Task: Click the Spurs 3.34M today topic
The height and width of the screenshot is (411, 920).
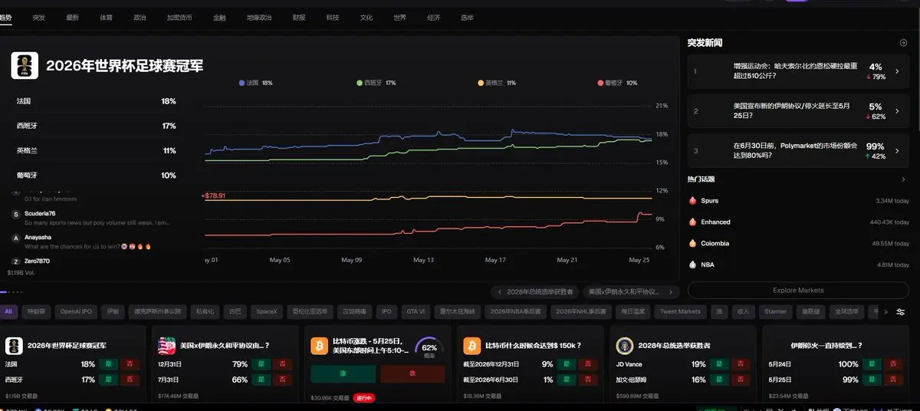Action: click(x=798, y=201)
